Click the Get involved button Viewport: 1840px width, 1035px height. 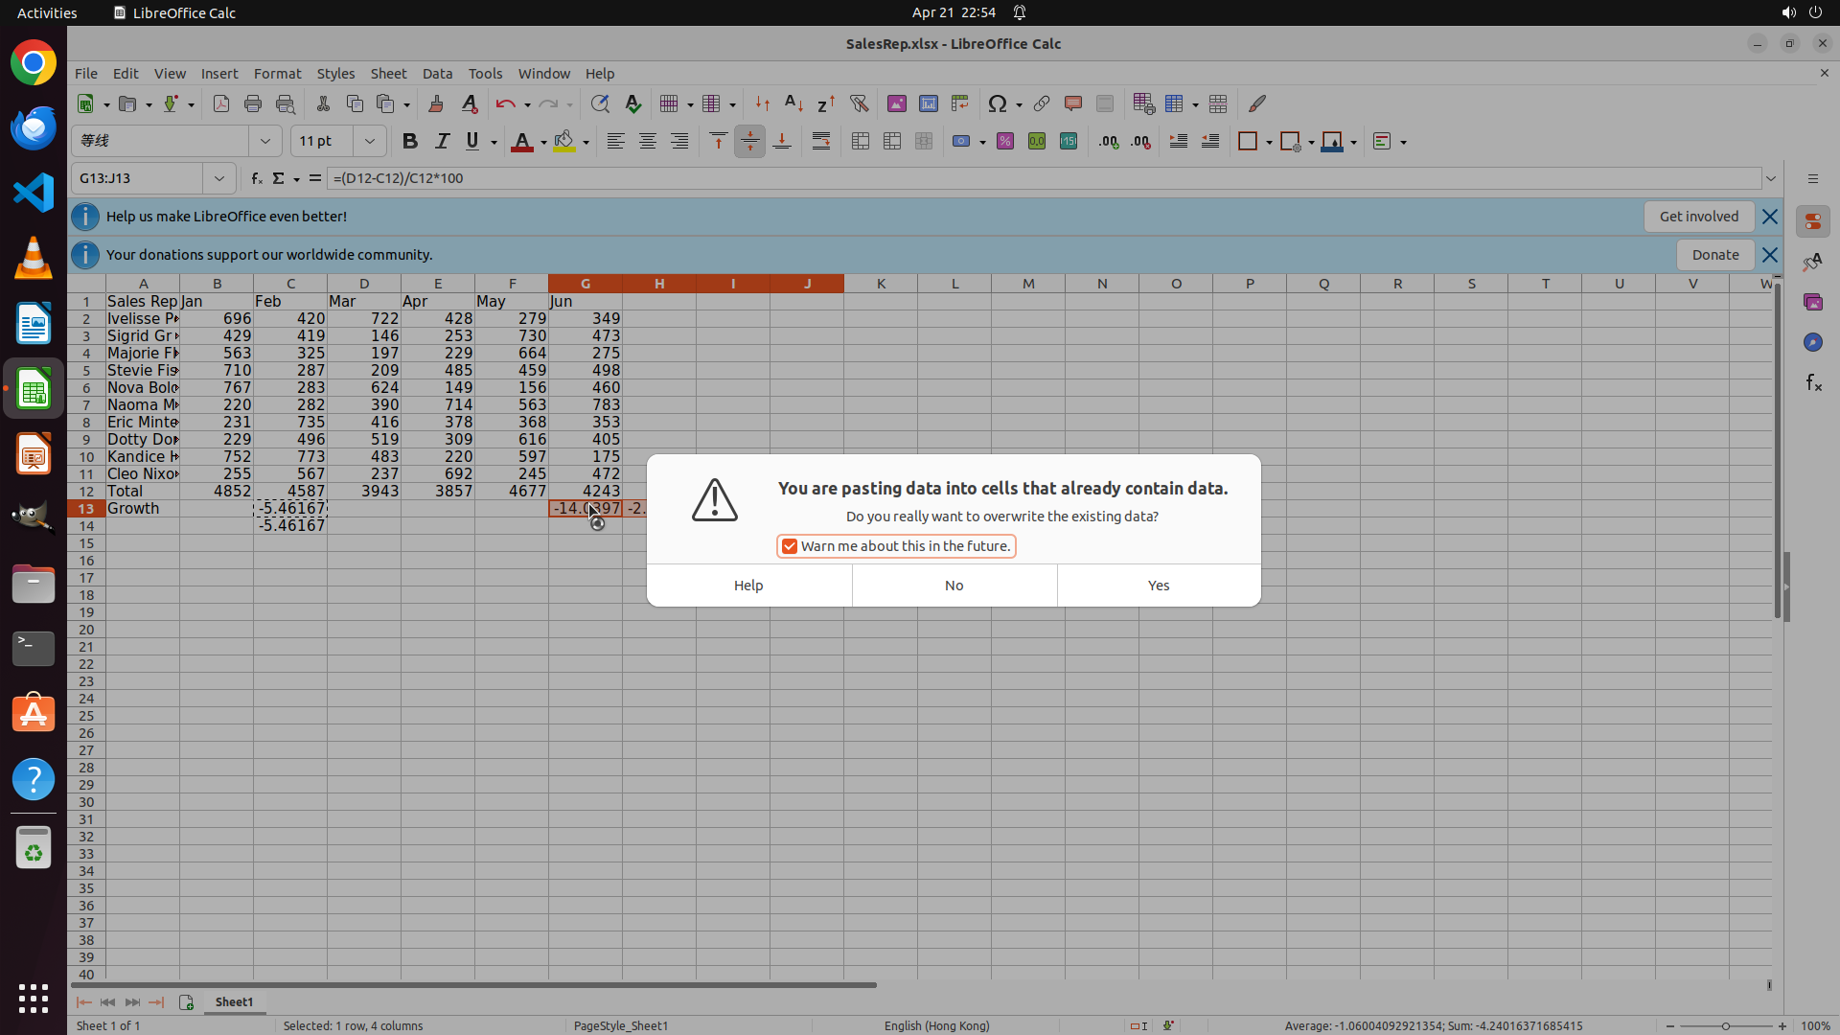click(x=1698, y=217)
